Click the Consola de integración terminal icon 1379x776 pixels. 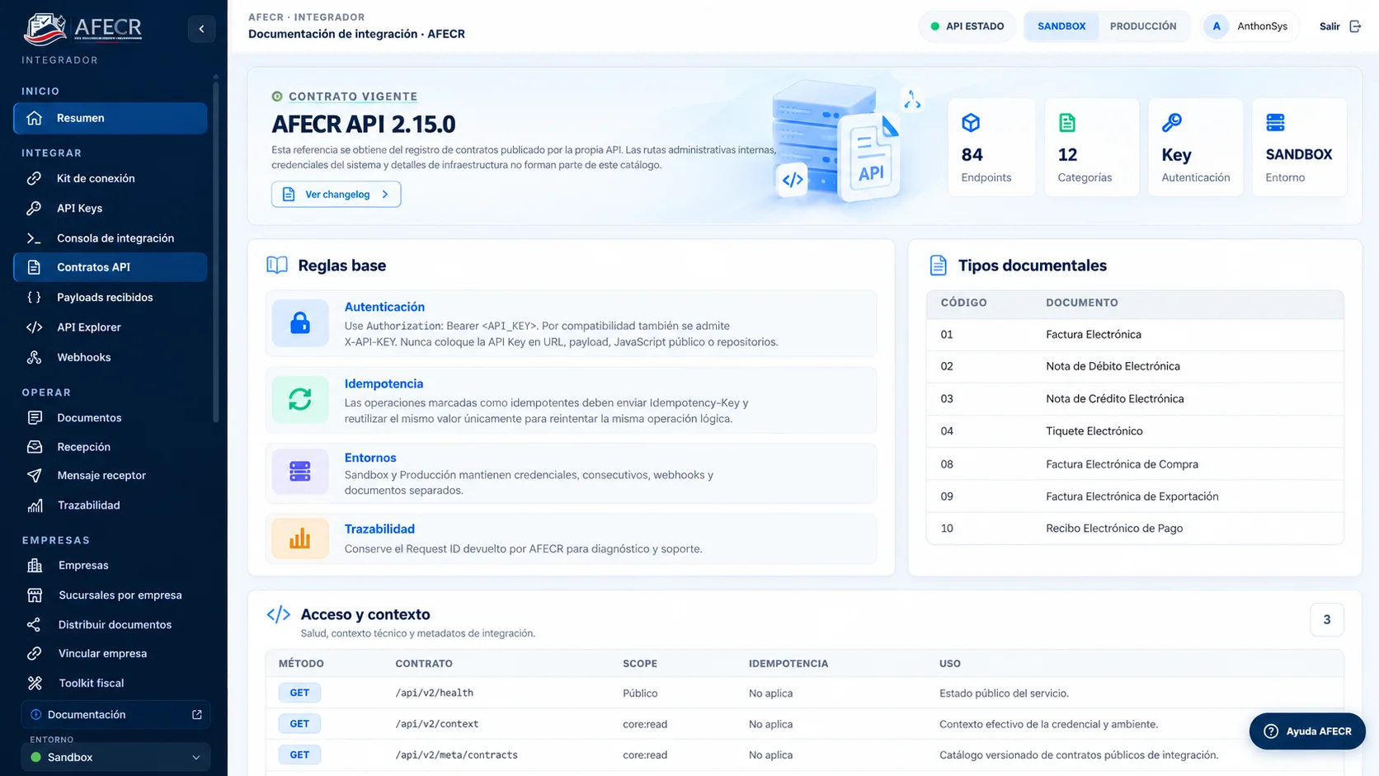click(x=34, y=238)
